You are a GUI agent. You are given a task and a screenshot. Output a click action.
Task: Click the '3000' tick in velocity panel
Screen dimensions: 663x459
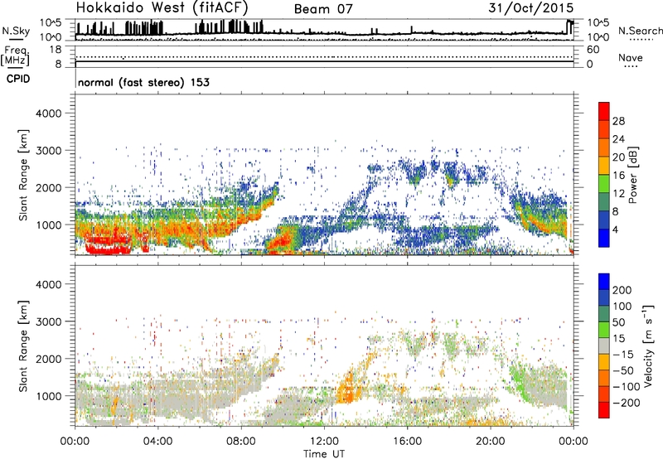pyautogui.click(x=48, y=321)
